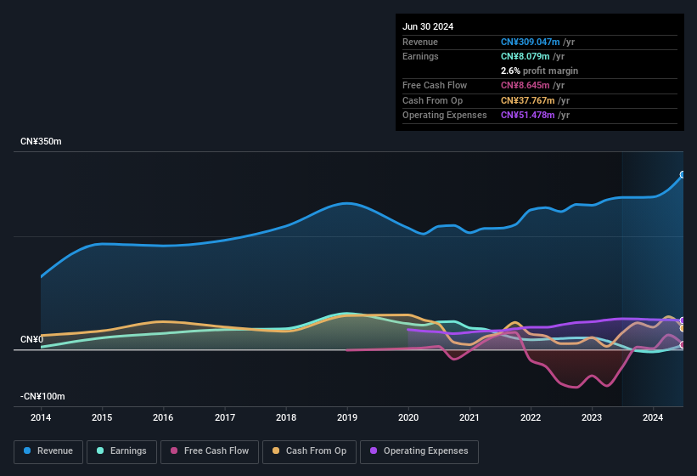Image resolution: width=697 pixels, height=476 pixels.
Task: Click the 2018 x-axis label
Action: click(x=286, y=417)
